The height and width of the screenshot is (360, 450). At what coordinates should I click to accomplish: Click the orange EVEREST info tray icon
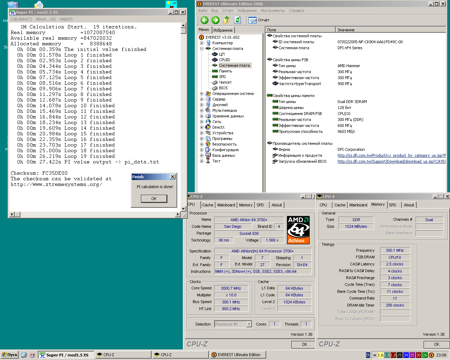431,355
